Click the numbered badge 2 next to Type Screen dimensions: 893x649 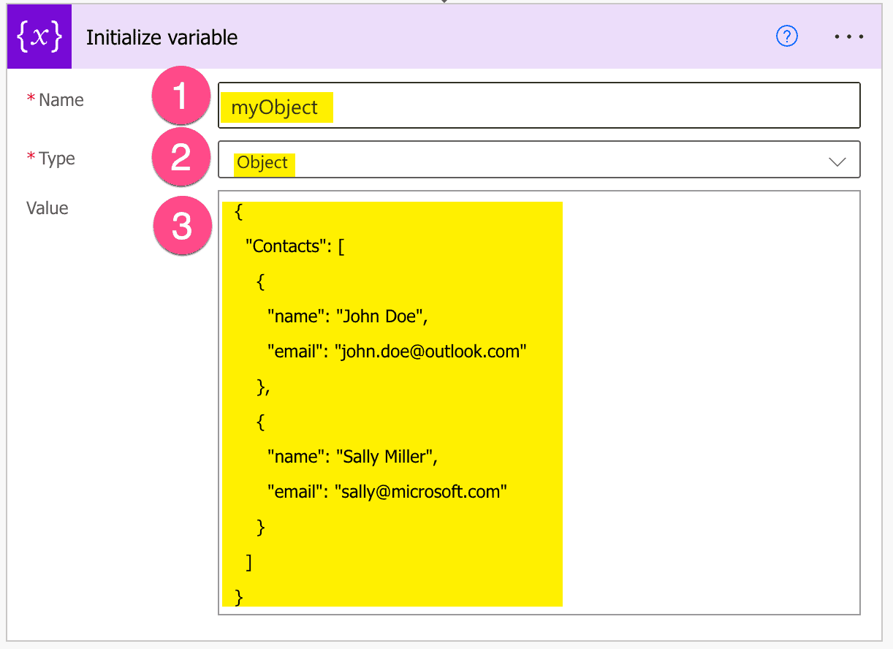180,157
